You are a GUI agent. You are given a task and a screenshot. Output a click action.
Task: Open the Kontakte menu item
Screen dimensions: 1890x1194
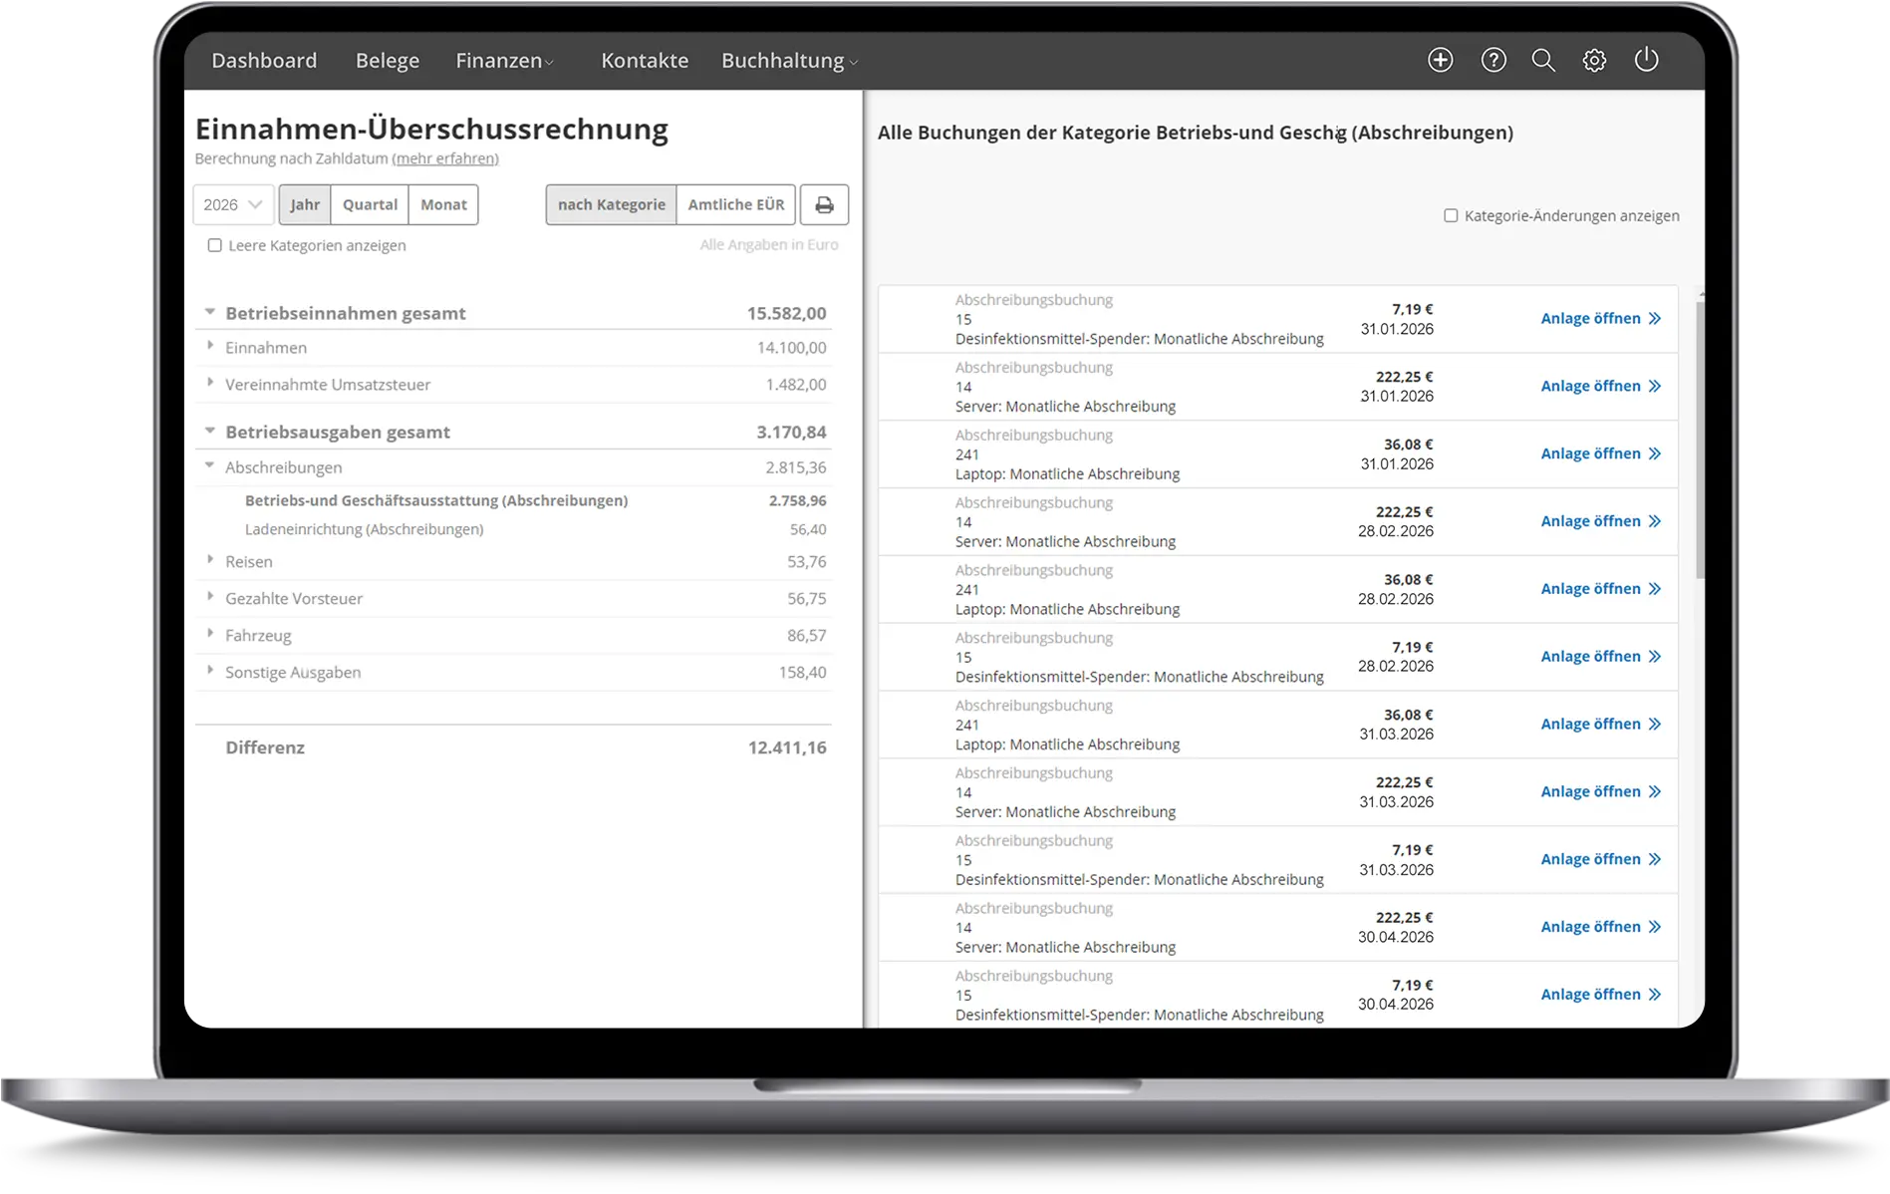645,60
